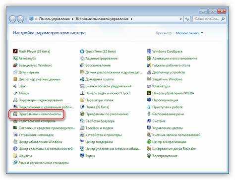Open Центр обновления Windows link
The height and width of the screenshot is (180, 235).
point(40,142)
